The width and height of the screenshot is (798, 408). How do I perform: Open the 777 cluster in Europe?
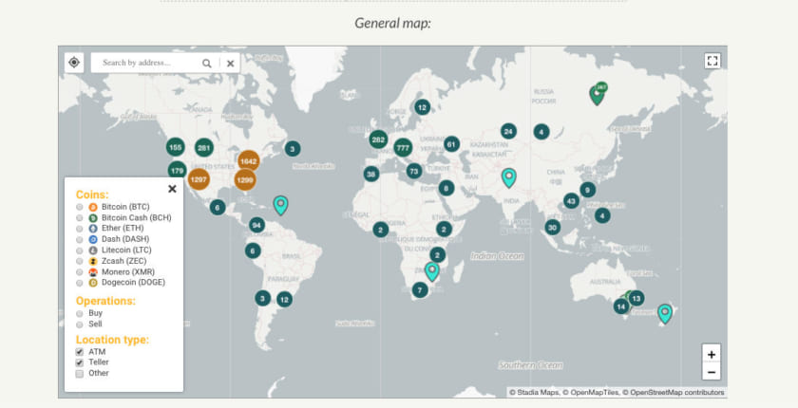click(x=403, y=147)
